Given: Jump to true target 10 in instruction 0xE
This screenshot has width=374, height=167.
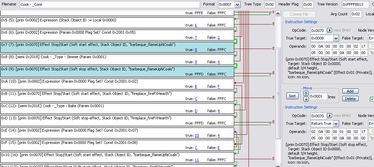Looking at the screenshot, I should 197,135.
